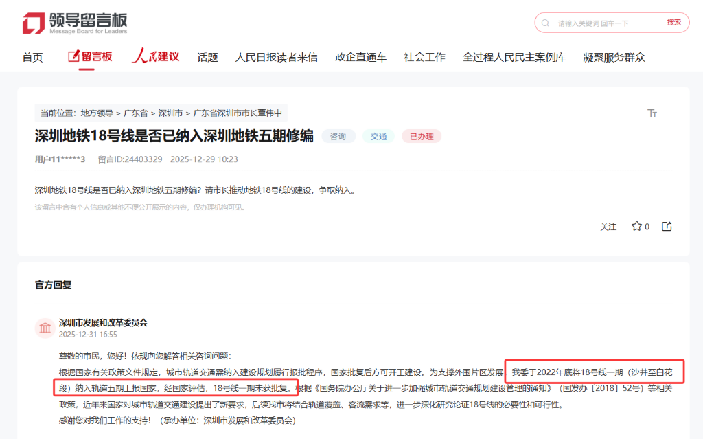The height and width of the screenshot is (439, 703).
Task: Click the 交通 category tag
Action: click(379, 136)
